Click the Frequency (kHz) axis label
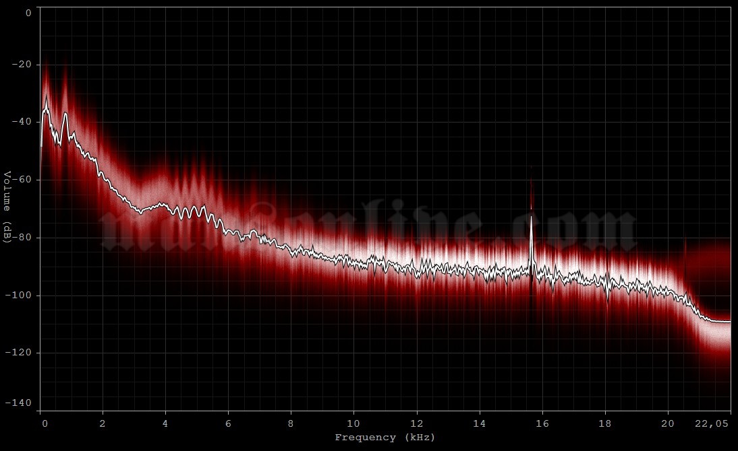738x451 pixels. 385,437
